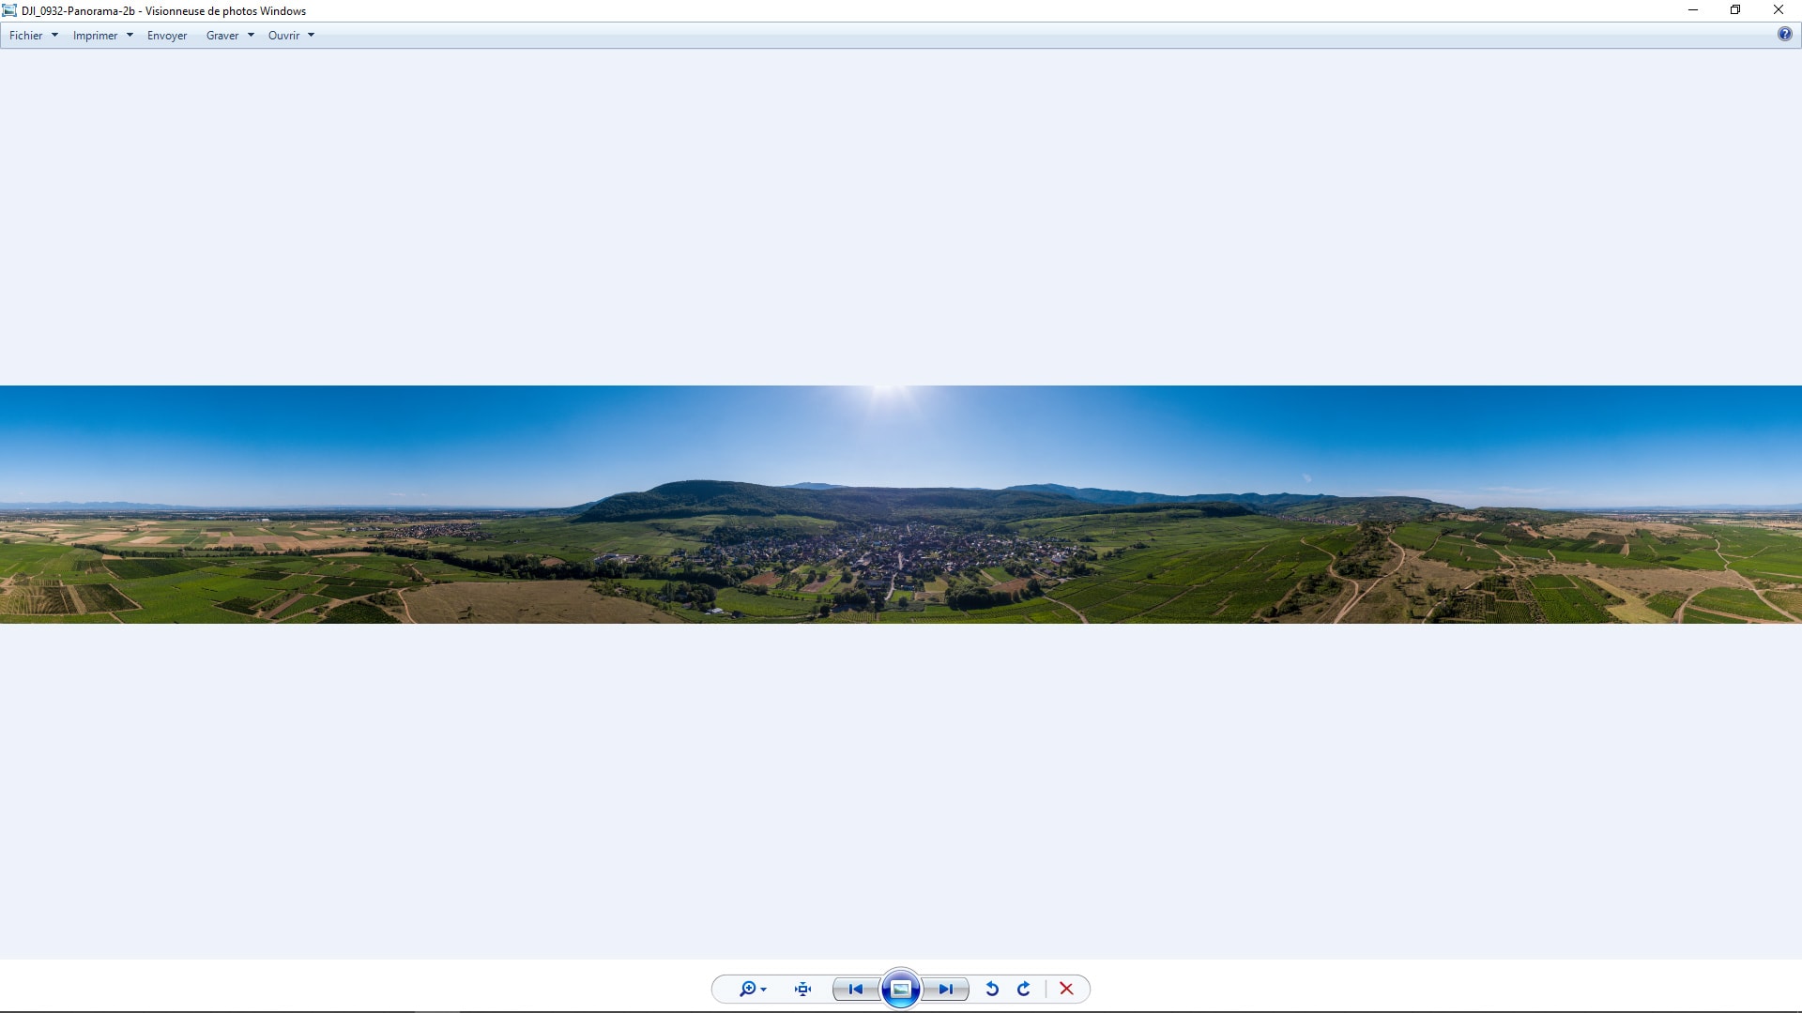Start the slideshow with the center button
This screenshot has height=1013, width=1802.
tap(900, 988)
